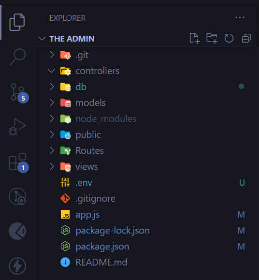Open Source Control with 5 changes
The height and width of the screenshot is (280, 259).
tap(18, 93)
